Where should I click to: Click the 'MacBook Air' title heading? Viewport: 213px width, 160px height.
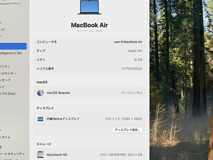(89, 25)
